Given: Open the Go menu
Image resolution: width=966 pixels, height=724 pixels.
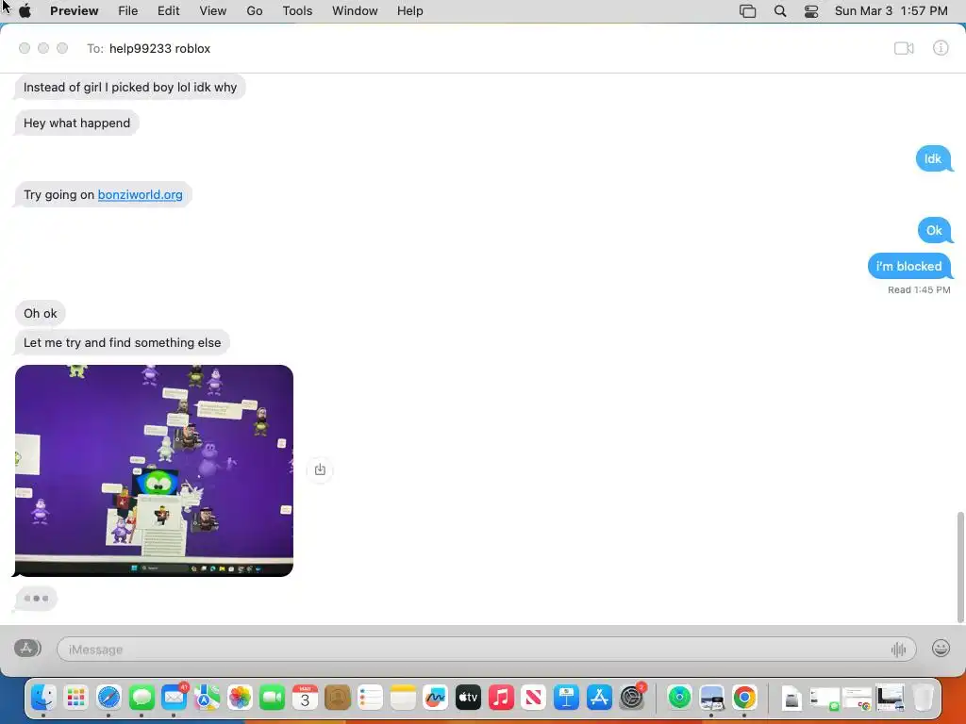Looking at the screenshot, I should tap(255, 11).
